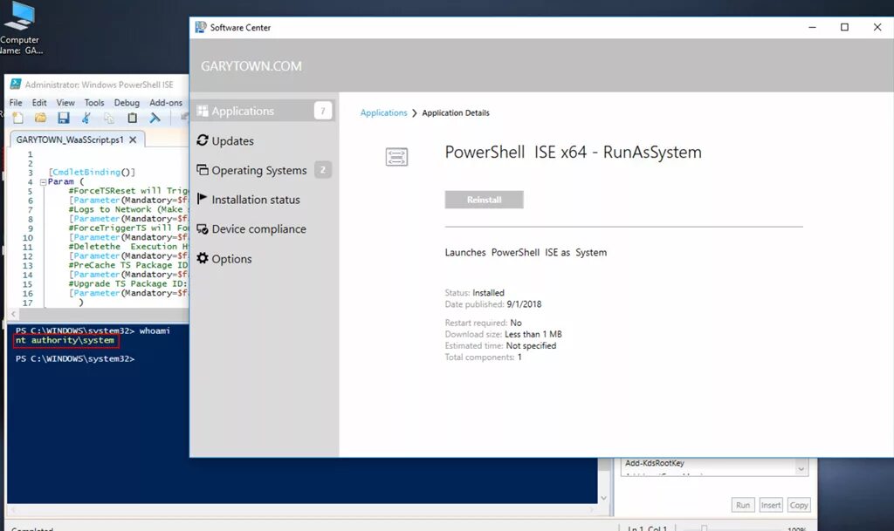Click the Copy button in Commands pane
The image size is (894, 531).
click(x=798, y=505)
